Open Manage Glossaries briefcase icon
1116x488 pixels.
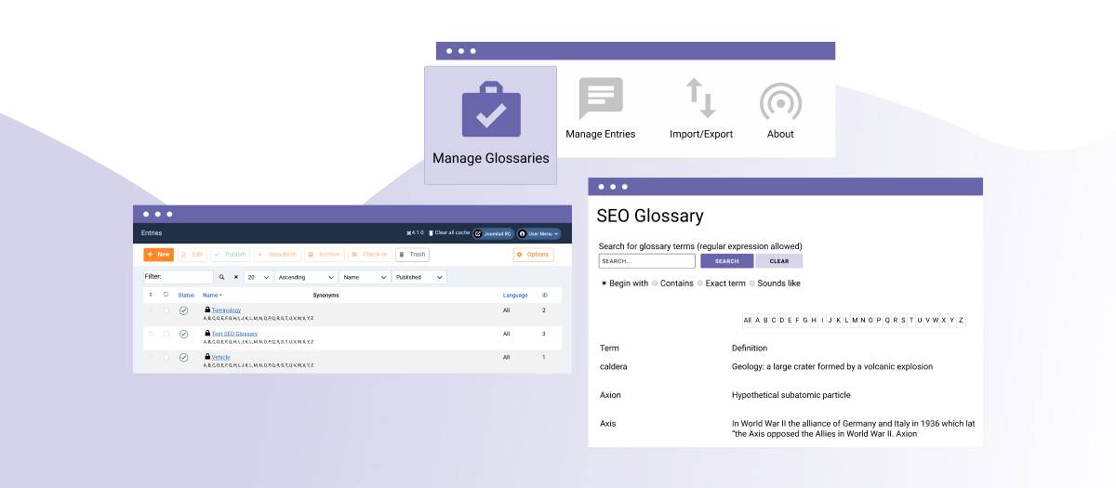coord(491,110)
